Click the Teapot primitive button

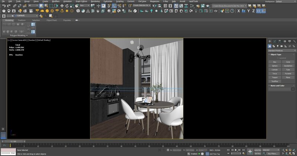[274, 77]
